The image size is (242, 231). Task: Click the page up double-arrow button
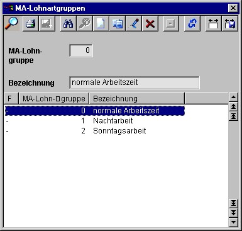(x=233, y=106)
